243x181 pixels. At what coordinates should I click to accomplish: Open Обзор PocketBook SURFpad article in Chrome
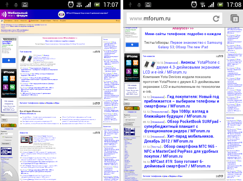tap(182, 126)
